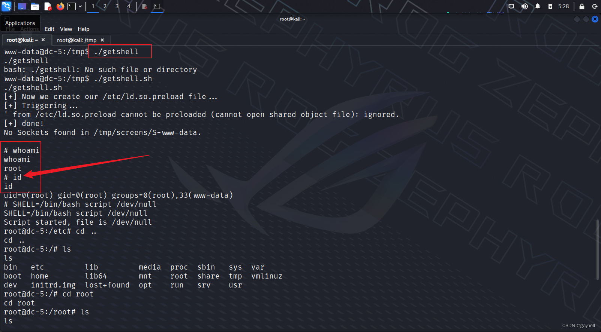Lock the screen with padlock icon

[582, 6]
